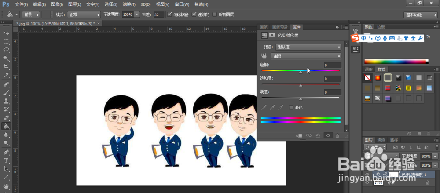Switch to the 画笔预设 tab

[x=279, y=27]
